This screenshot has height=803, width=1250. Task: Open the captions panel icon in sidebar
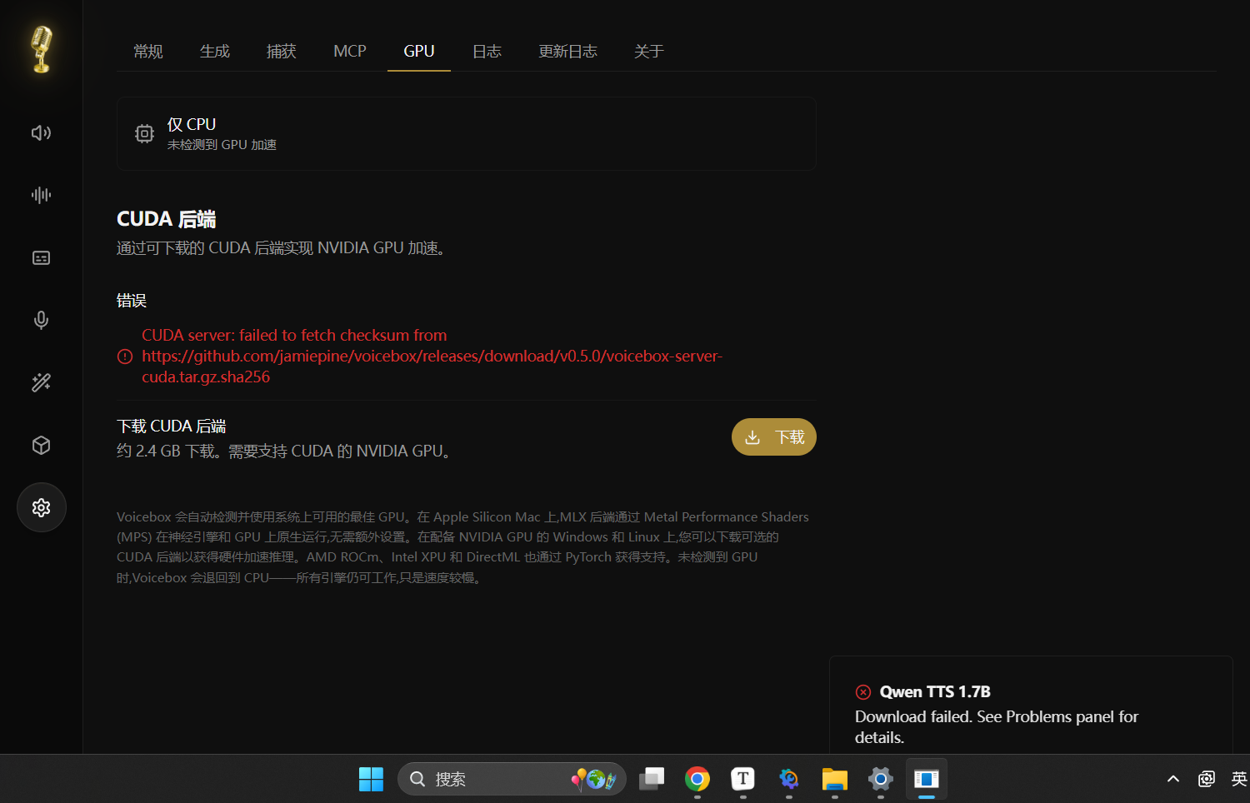click(41, 258)
